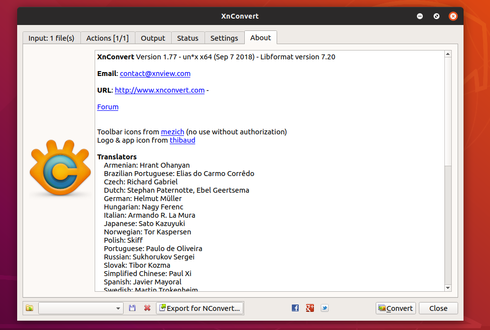Select the About tab
The image size is (490, 330).
pyautogui.click(x=260, y=37)
